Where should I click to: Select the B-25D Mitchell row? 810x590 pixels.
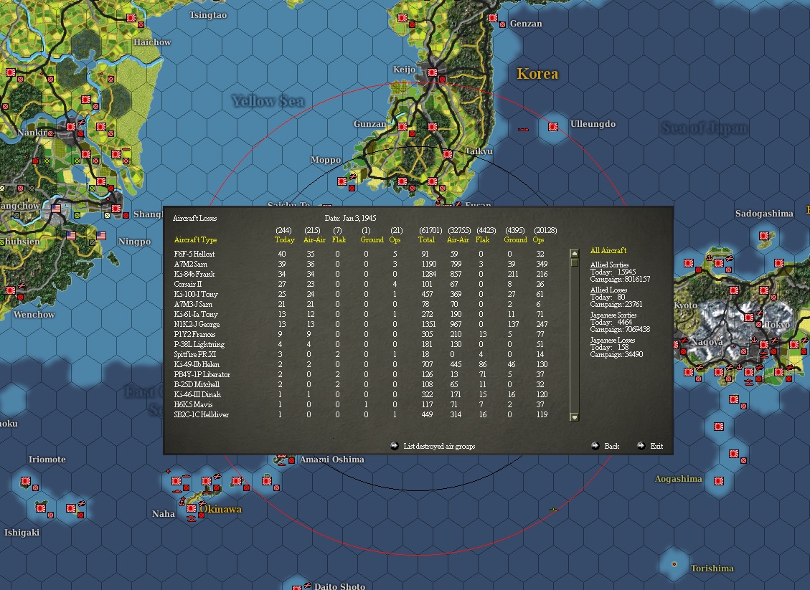pos(361,384)
